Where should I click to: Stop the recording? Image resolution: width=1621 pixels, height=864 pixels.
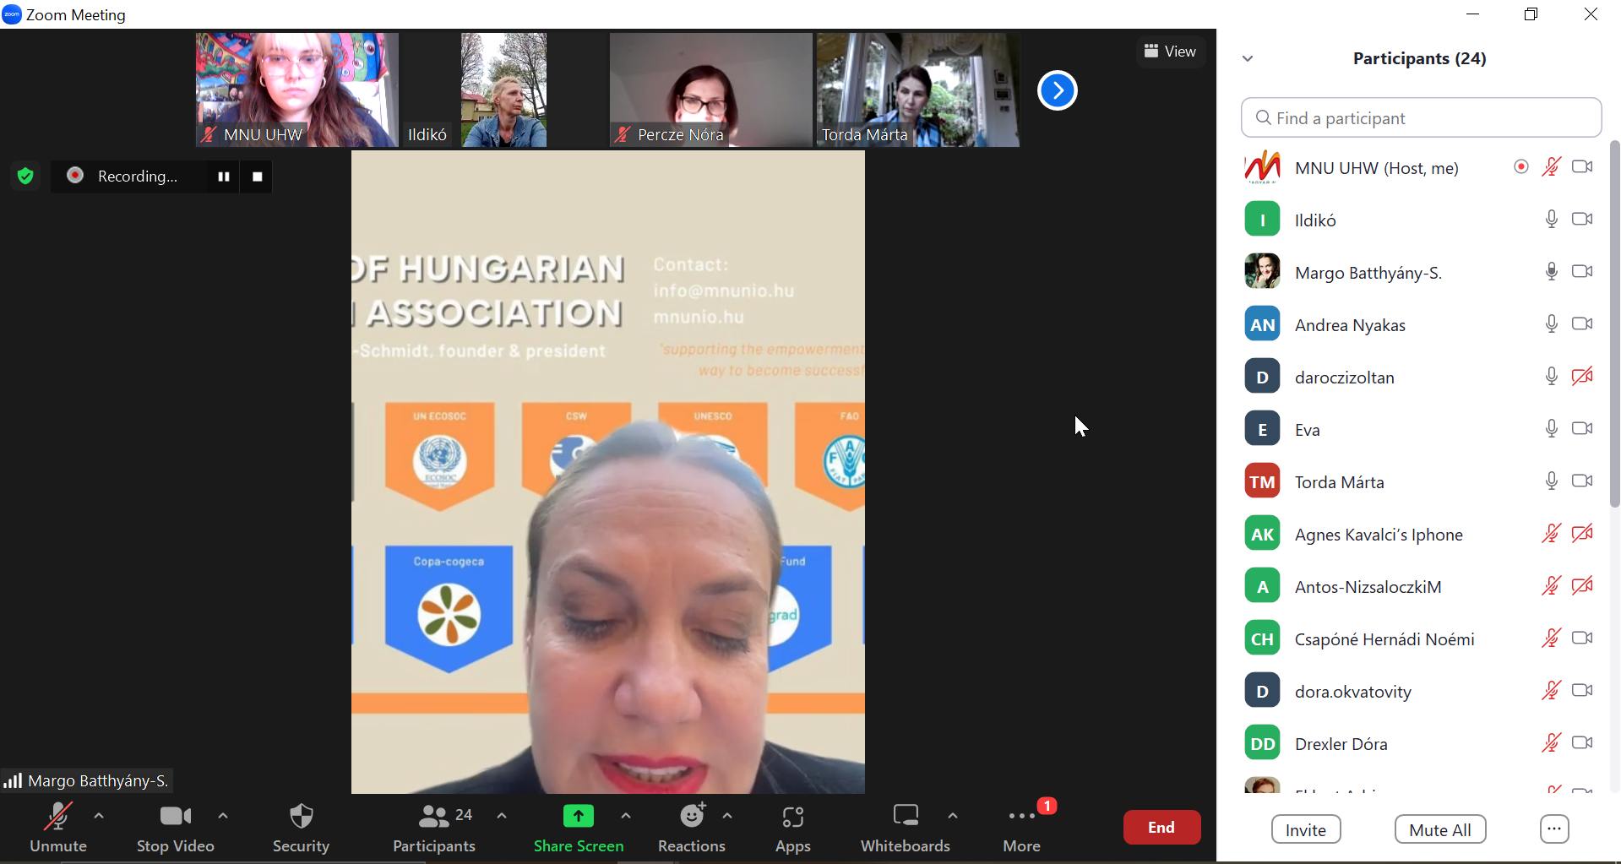258,177
